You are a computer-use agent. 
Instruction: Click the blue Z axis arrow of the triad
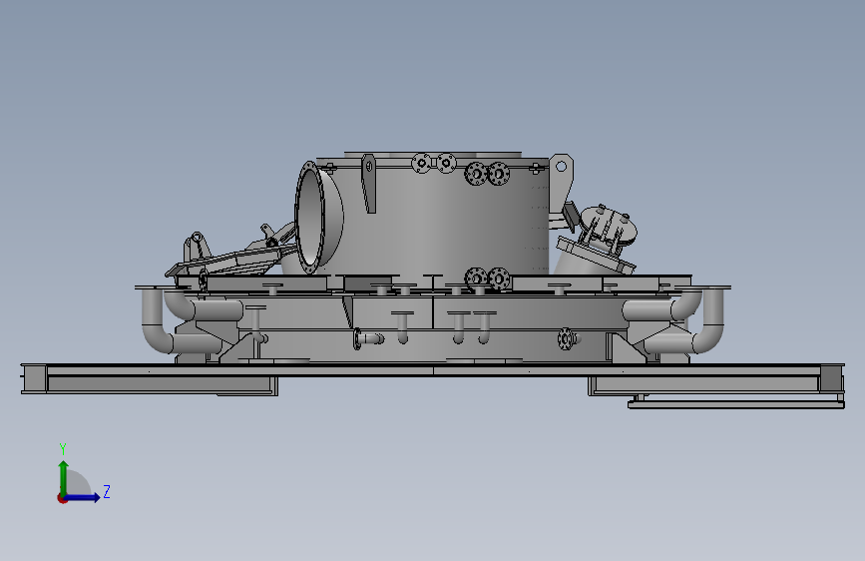tap(83, 497)
